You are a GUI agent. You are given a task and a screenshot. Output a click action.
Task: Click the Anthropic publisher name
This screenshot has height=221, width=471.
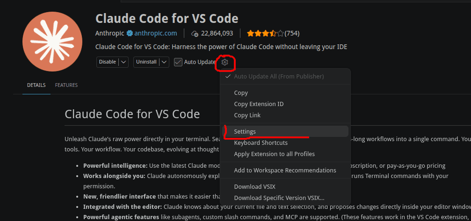tap(109, 33)
